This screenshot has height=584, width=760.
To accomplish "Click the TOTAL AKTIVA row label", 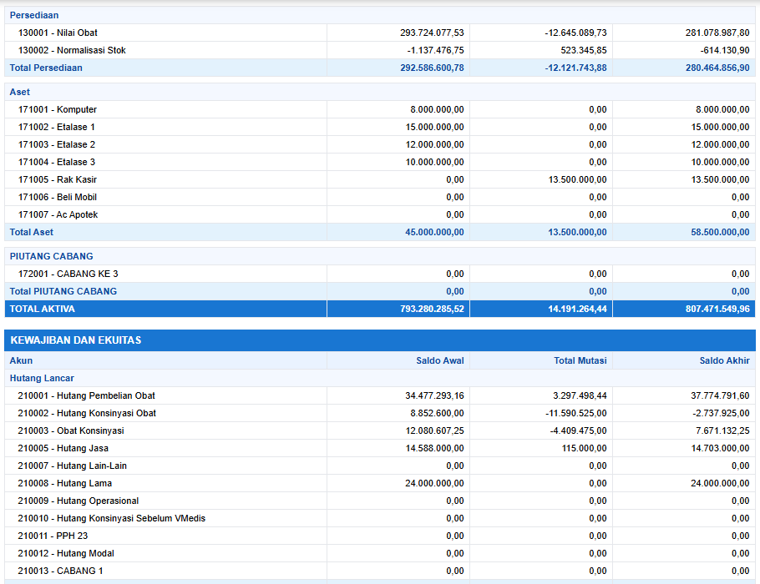I will tap(42, 309).
